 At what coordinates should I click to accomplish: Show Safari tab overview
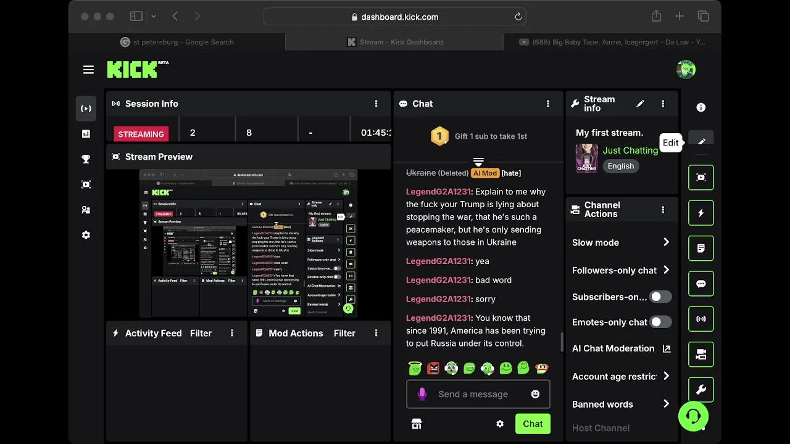click(703, 17)
